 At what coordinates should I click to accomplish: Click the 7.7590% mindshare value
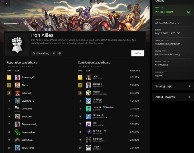pos(135,85)
